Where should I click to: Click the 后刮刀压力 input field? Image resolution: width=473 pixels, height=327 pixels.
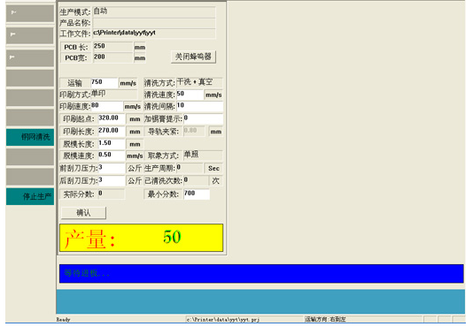pos(112,180)
